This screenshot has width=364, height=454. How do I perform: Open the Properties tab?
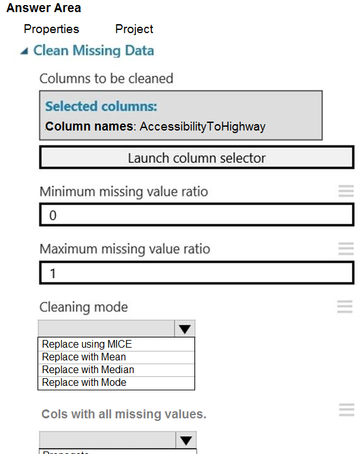[51, 29]
